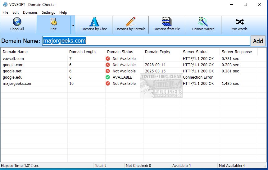Screen dimensions: 268x170
Task: Launch the Domain Wizard
Action: (203, 22)
